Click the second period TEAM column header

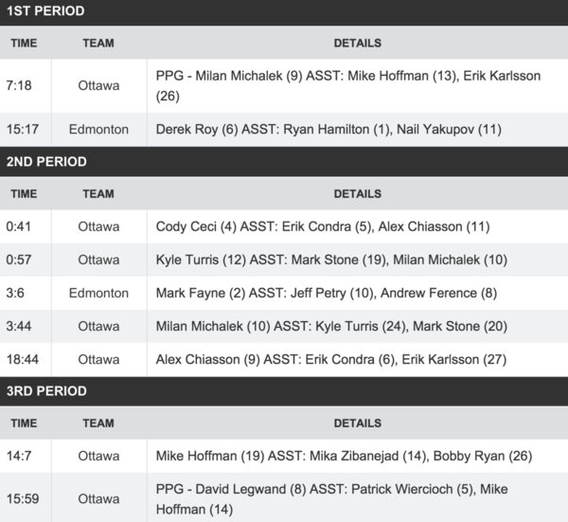(x=98, y=193)
